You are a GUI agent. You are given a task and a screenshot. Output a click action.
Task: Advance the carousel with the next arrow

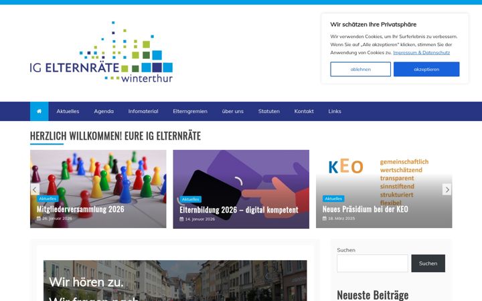click(x=447, y=189)
